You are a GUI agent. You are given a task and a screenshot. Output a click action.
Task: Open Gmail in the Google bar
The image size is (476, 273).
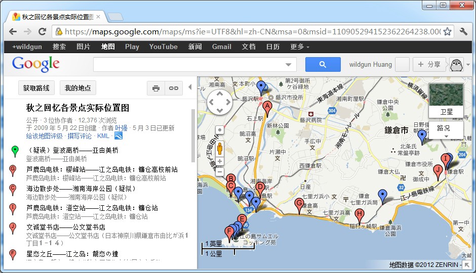click(222, 47)
